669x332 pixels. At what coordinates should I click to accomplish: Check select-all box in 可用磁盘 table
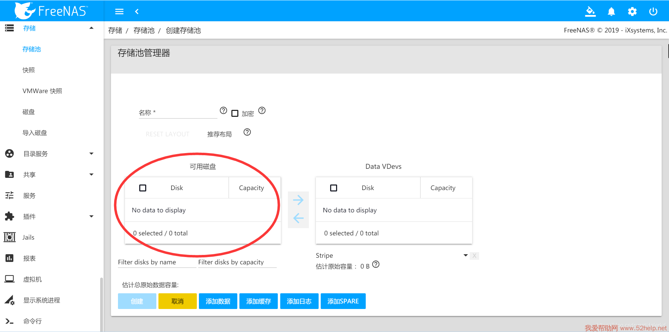pyautogui.click(x=143, y=188)
